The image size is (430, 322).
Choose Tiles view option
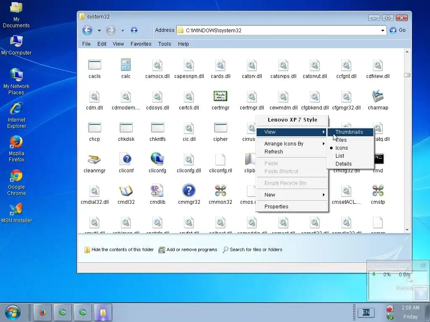coord(350,140)
